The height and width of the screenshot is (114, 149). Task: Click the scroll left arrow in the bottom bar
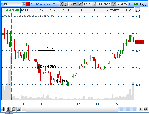point(24,109)
